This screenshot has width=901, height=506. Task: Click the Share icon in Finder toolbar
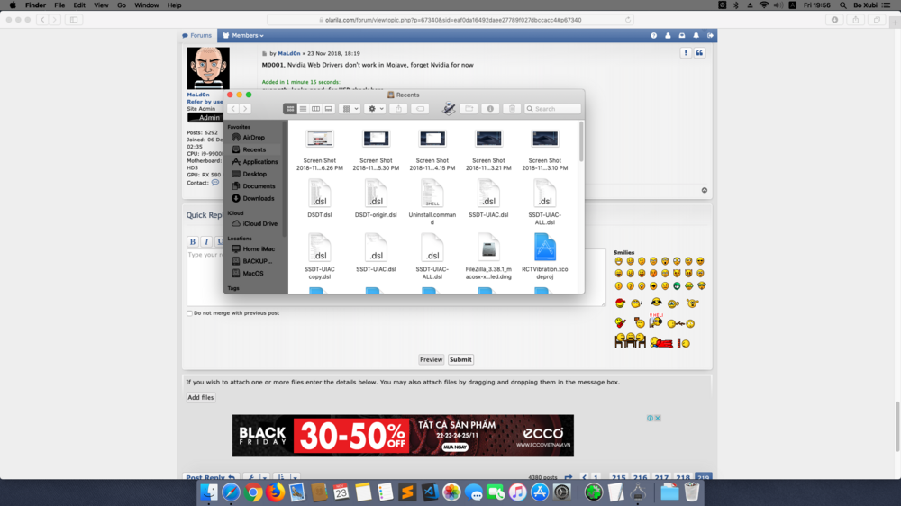coord(399,109)
